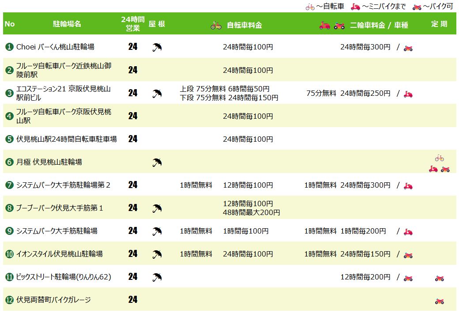
Task: Click the mini-bike scooter icon in the エコステーション21 row
Action: [408, 94]
